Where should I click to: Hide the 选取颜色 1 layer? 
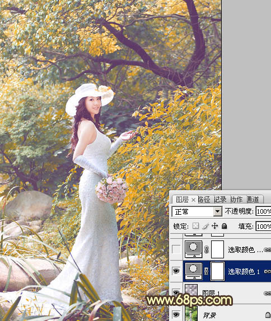pos(176,271)
